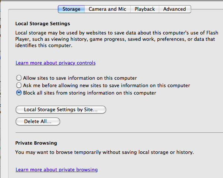Click the 'Private Browsing' heading

click(x=36, y=143)
